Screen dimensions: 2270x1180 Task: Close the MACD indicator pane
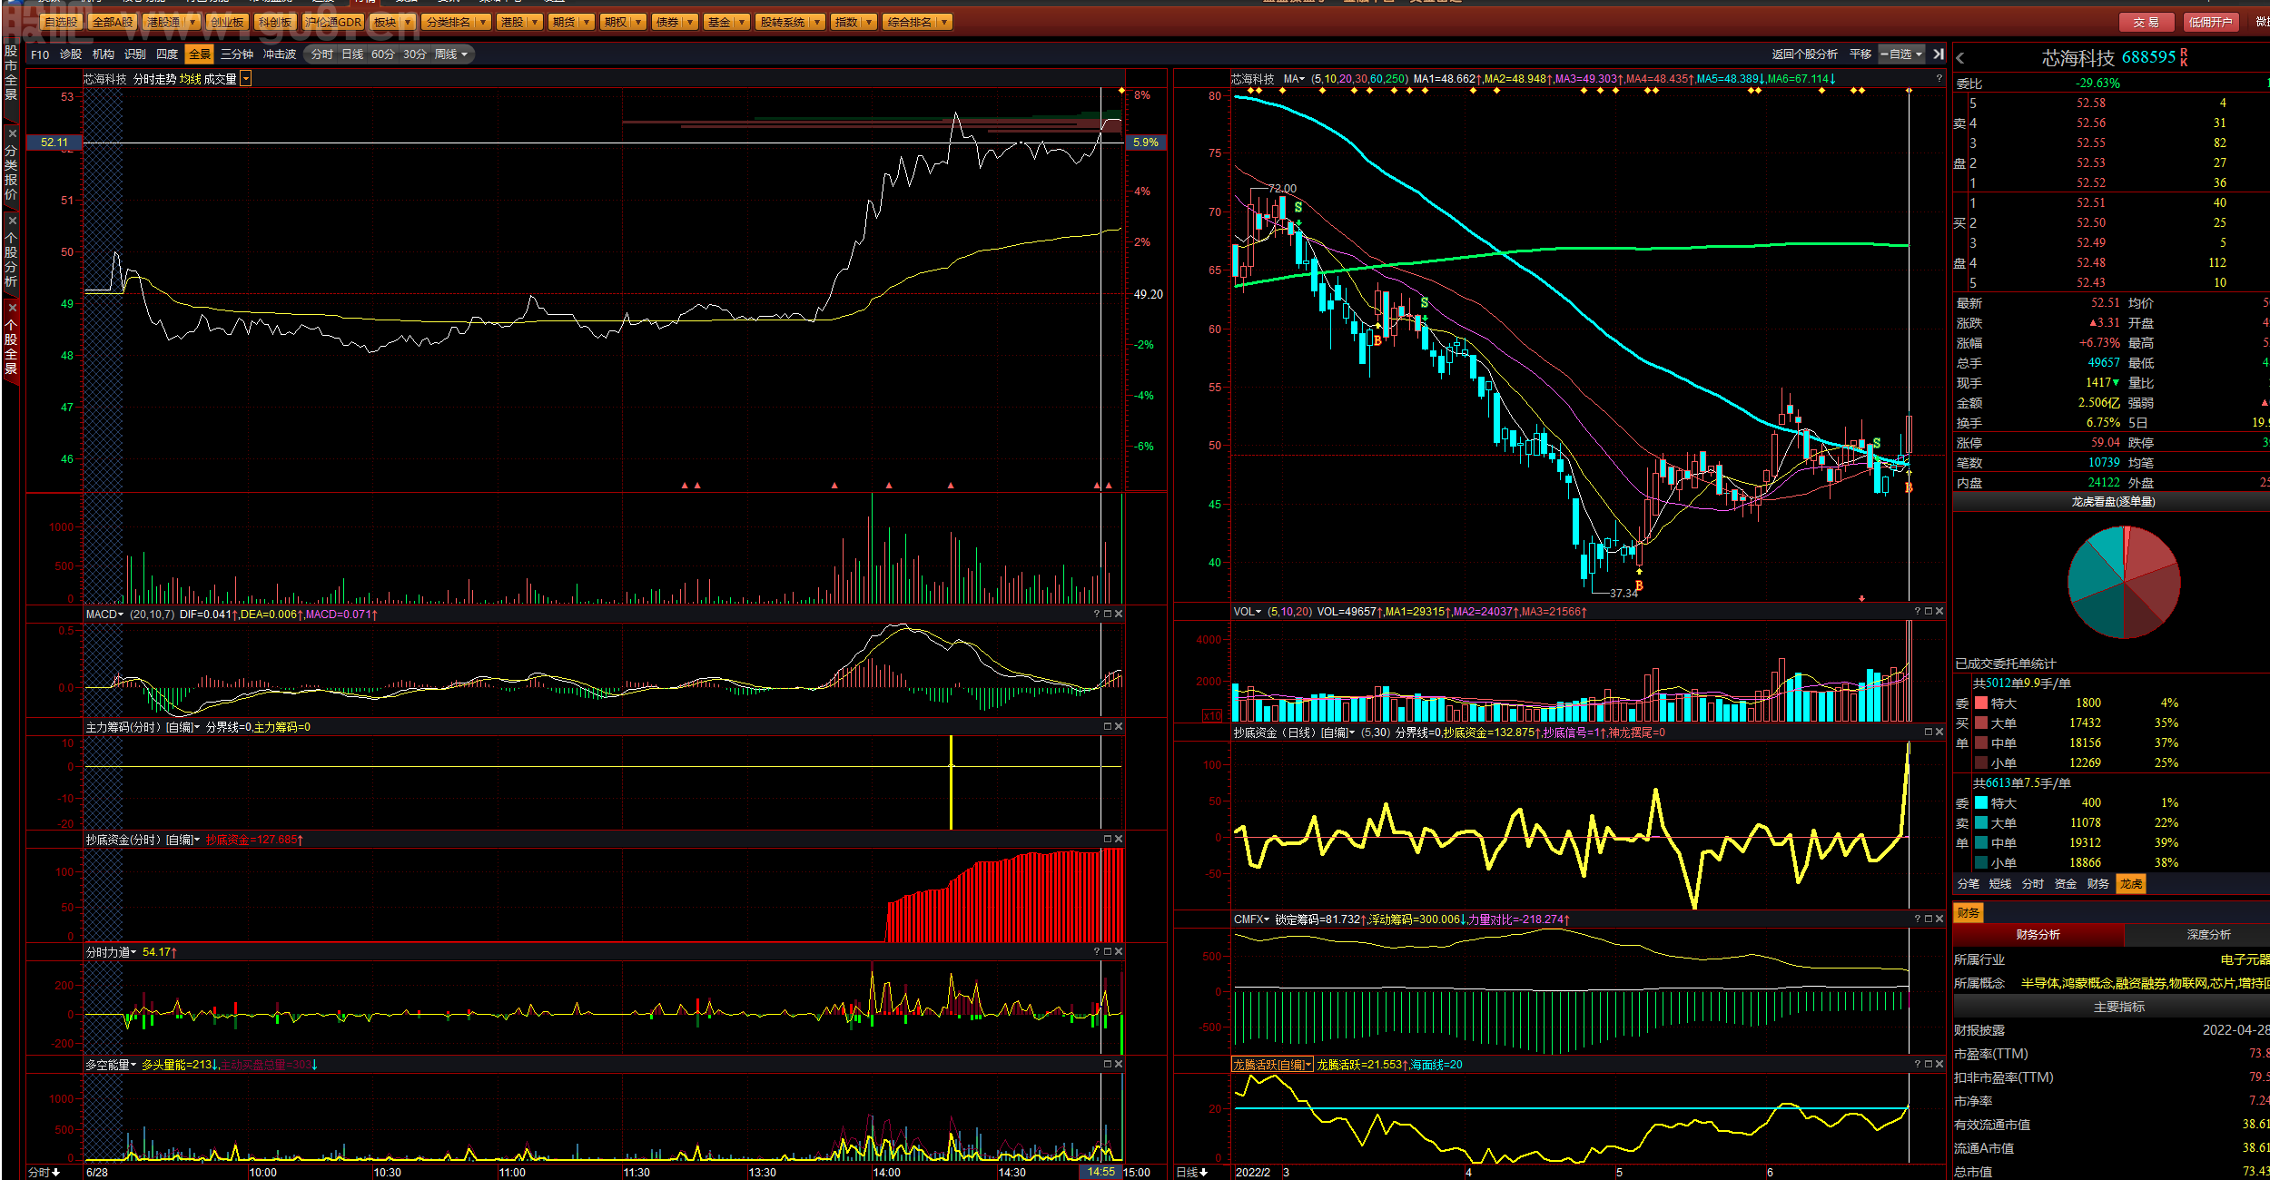(1119, 615)
